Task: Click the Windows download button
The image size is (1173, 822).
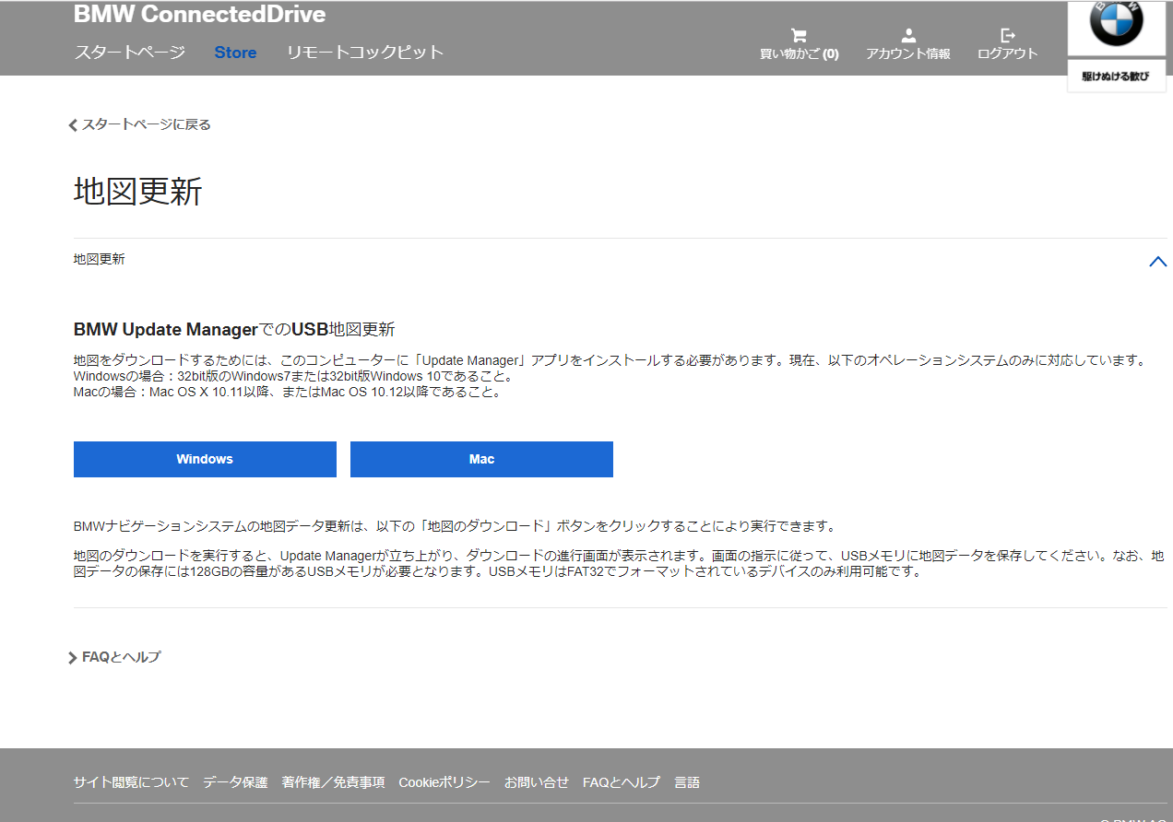Action: [x=205, y=459]
